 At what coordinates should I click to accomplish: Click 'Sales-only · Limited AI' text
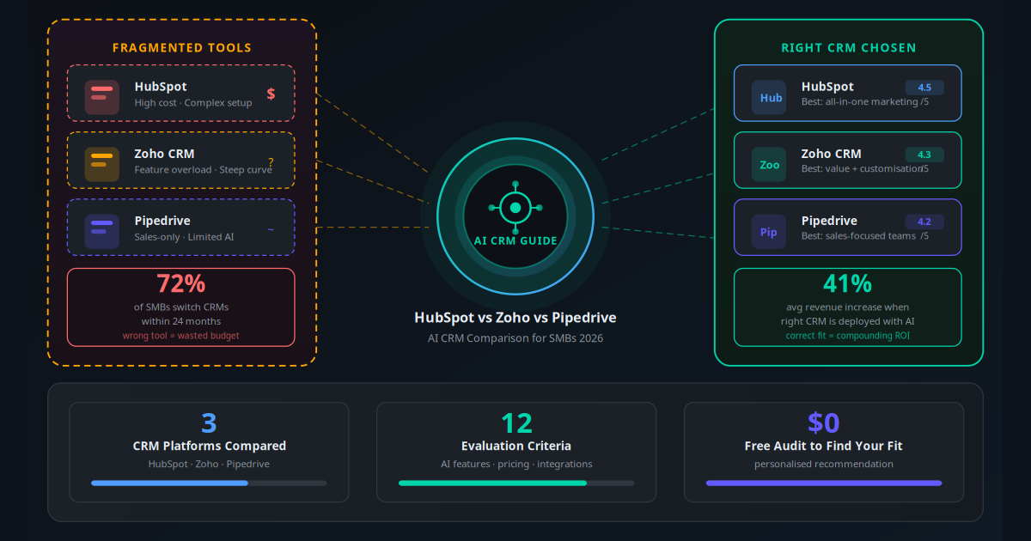(184, 237)
